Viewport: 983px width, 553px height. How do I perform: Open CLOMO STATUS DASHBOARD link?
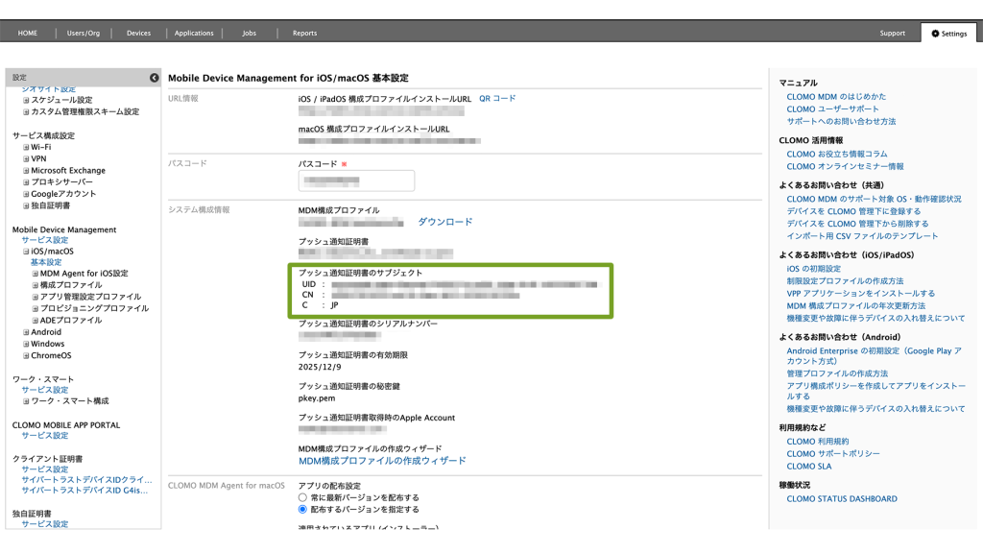tap(842, 499)
